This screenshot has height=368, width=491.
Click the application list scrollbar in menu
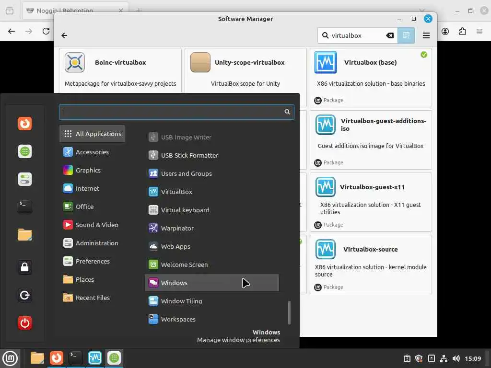289,312
